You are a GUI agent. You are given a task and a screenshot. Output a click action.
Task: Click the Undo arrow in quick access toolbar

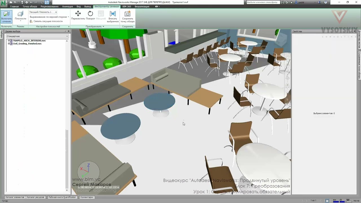tap(31, 2)
